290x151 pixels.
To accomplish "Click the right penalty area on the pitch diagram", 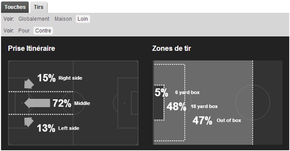I will (128, 103).
